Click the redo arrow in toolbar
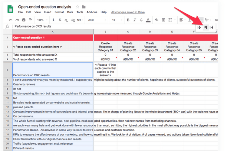This screenshot has height=151, width=227. 17,20
